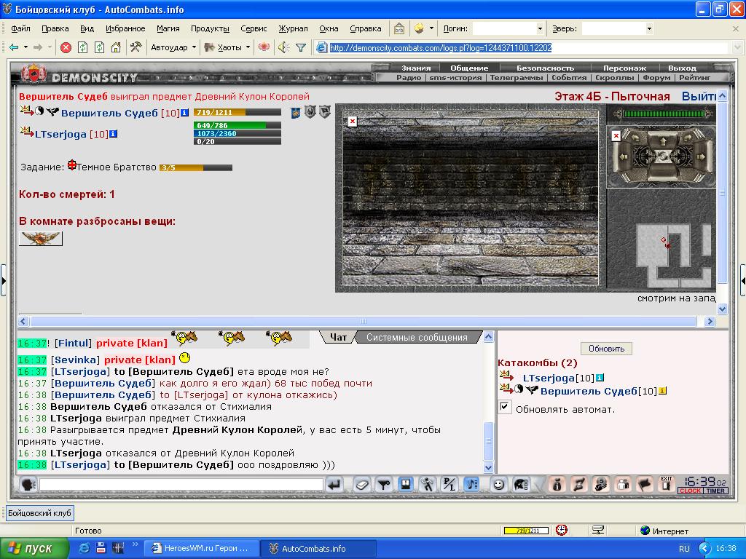746x559 pixels.
Task: Switch to Системные сообщения tab
Action: click(417, 337)
